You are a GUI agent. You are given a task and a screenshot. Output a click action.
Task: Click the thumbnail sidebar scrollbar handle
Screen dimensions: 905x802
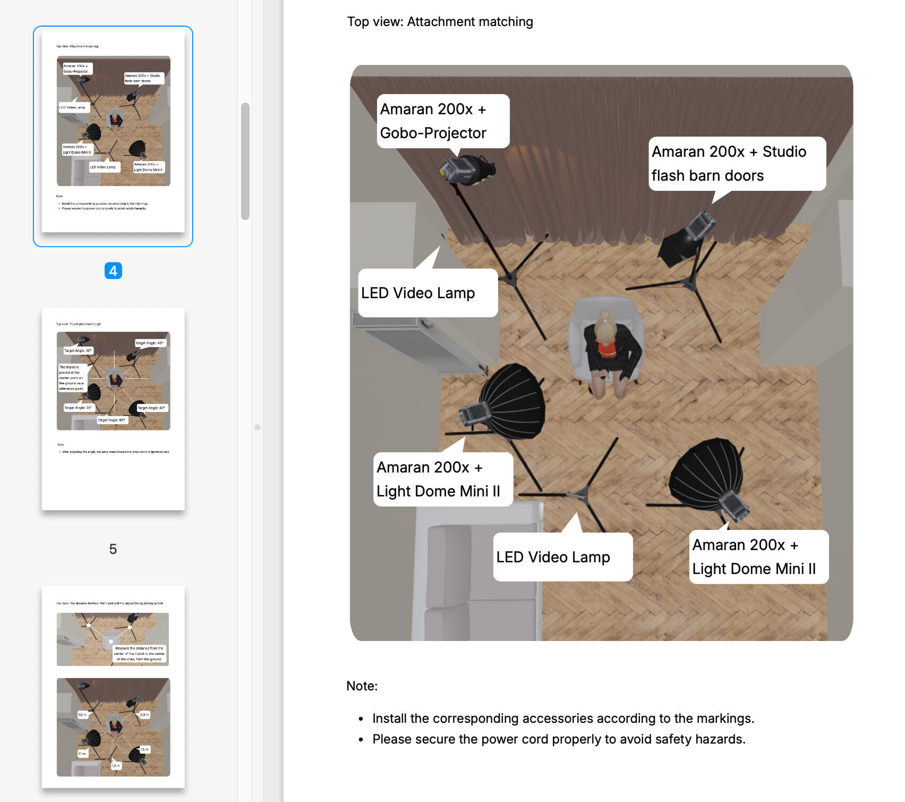[245, 161]
